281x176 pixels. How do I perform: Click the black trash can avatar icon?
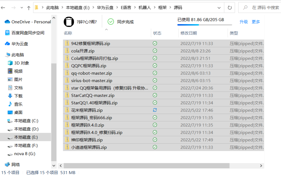click(x=69, y=22)
